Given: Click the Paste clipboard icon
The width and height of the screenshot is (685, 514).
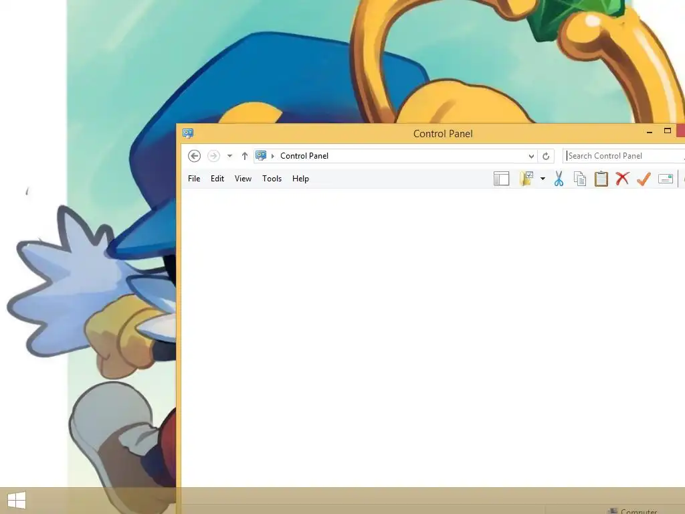Looking at the screenshot, I should click(x=601, y=179).
